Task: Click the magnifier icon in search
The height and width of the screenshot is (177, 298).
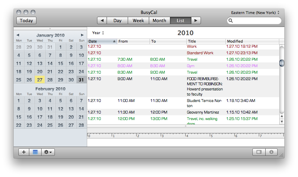Action: click(231, 20)
